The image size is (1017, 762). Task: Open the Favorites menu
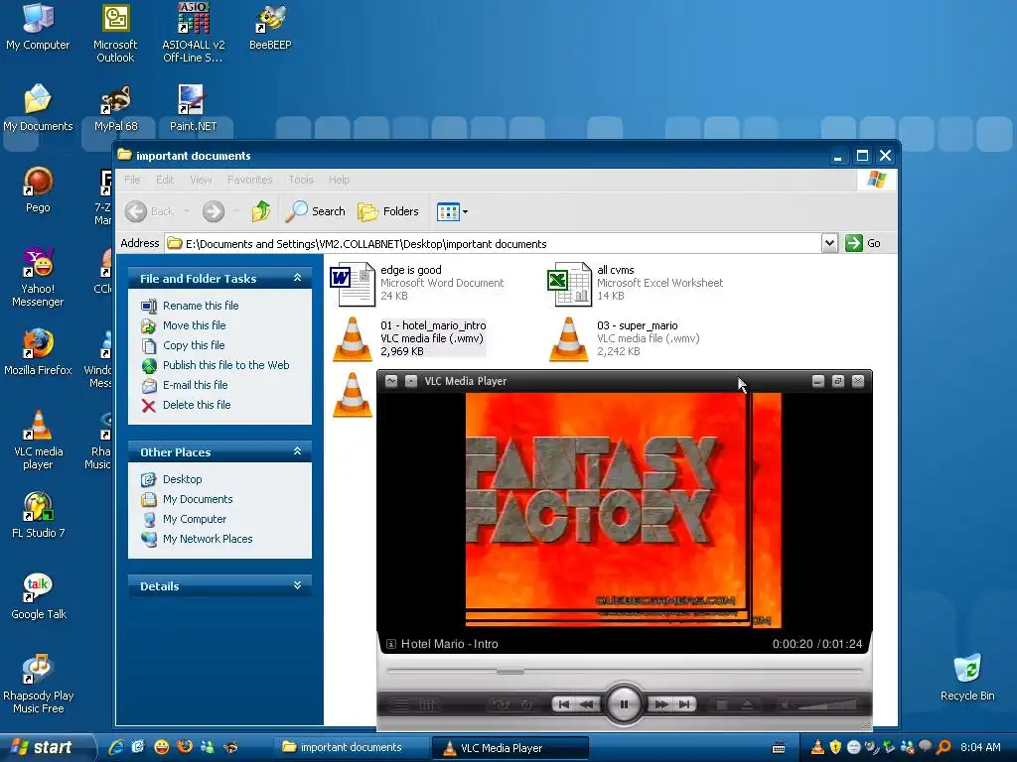coord(249,180)
